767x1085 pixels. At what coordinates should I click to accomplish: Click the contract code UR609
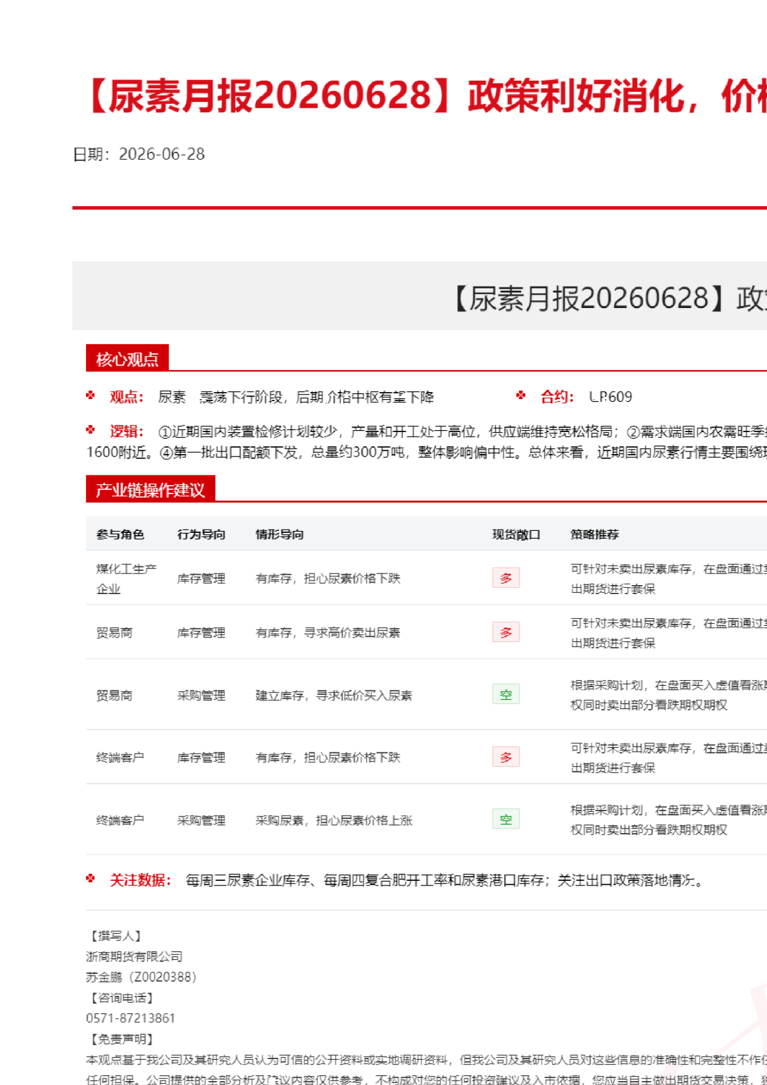click(x=611, y=397)
